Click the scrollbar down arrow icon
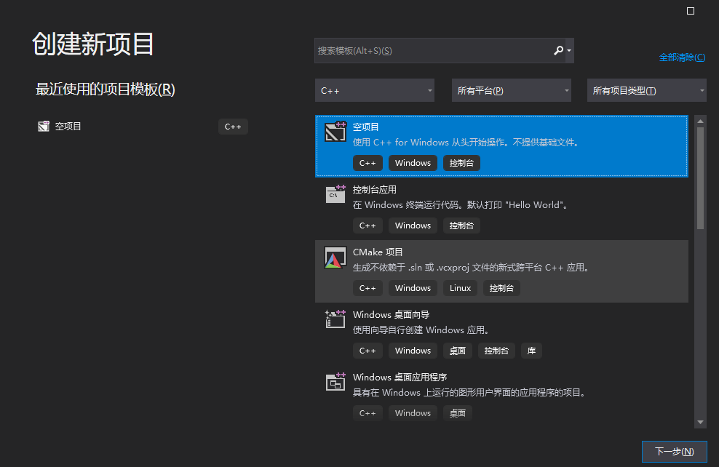The width and height of the screenshot is (719, 467). (x=700, y=421)
